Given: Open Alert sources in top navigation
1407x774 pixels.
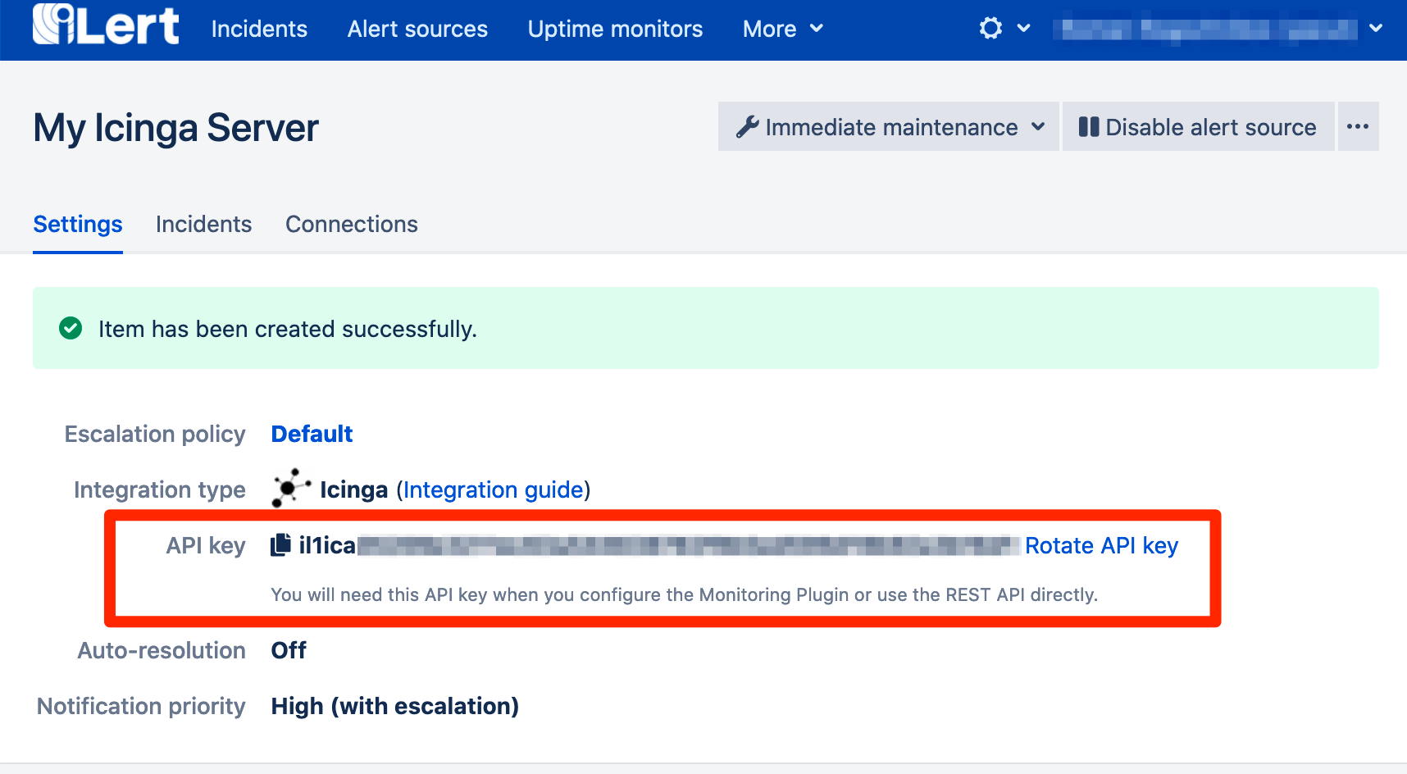Looking at the screenshot, I should tap(417, 29).
